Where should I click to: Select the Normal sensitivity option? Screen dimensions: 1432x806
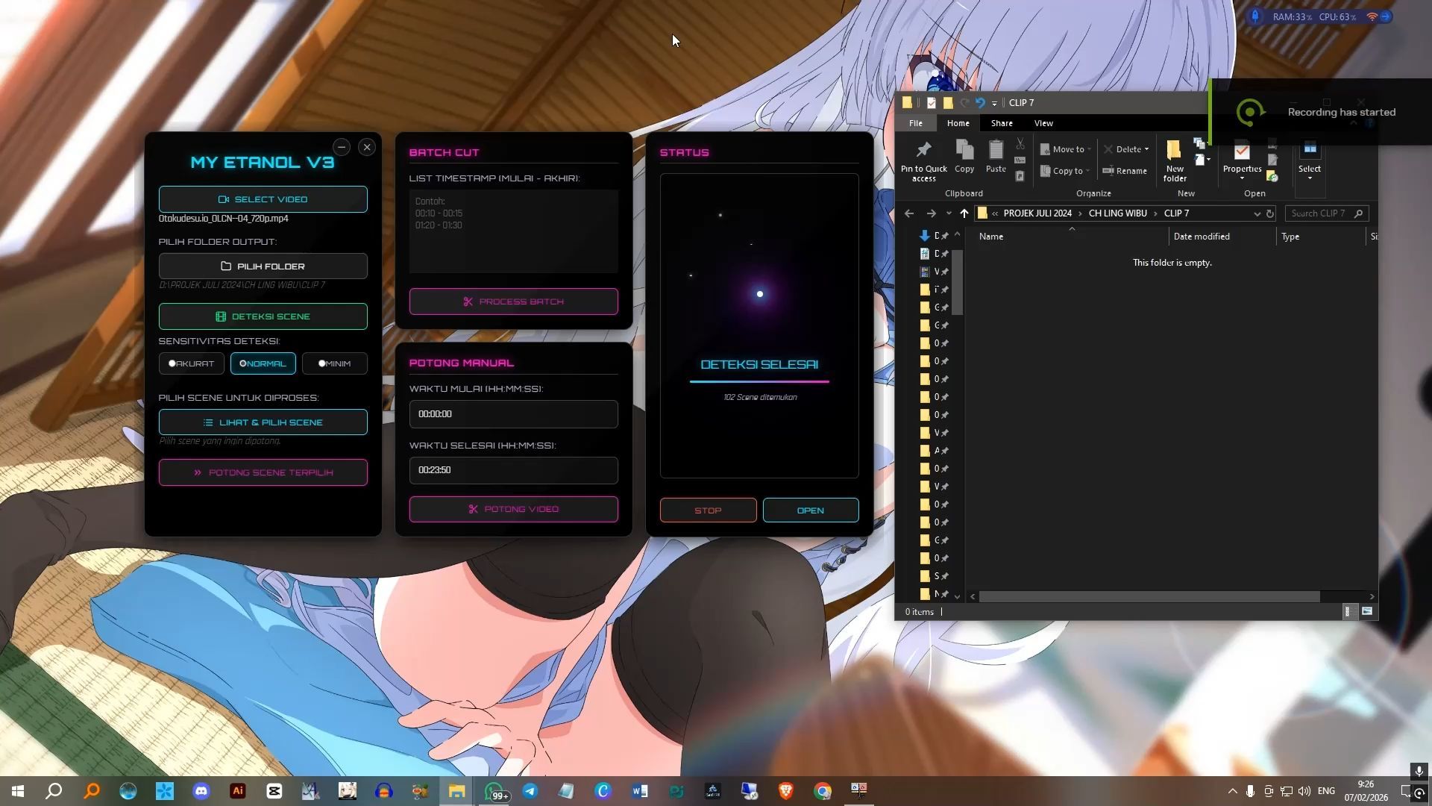pyautogui.click(x=263, y=363)
